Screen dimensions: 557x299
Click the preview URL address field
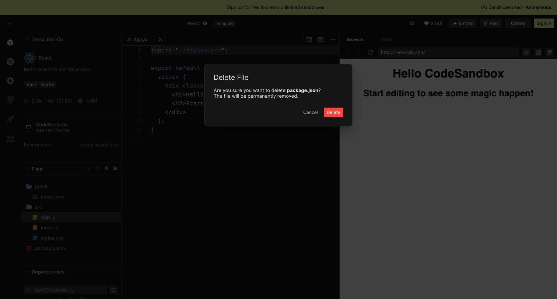pos(448,53)
